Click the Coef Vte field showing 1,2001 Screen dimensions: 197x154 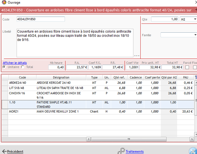[x=132, y=67]
